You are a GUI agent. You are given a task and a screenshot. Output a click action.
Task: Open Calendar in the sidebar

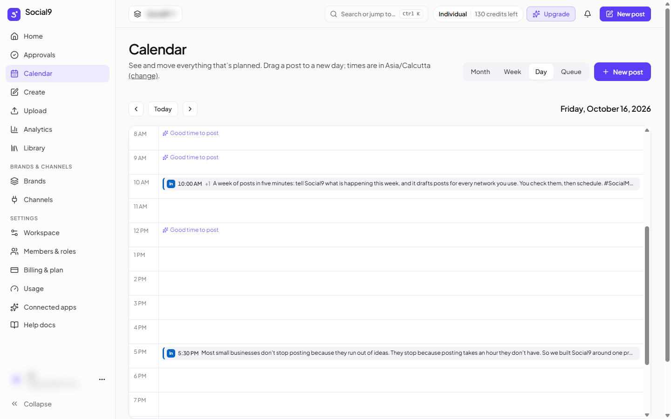tap(57, 74)
